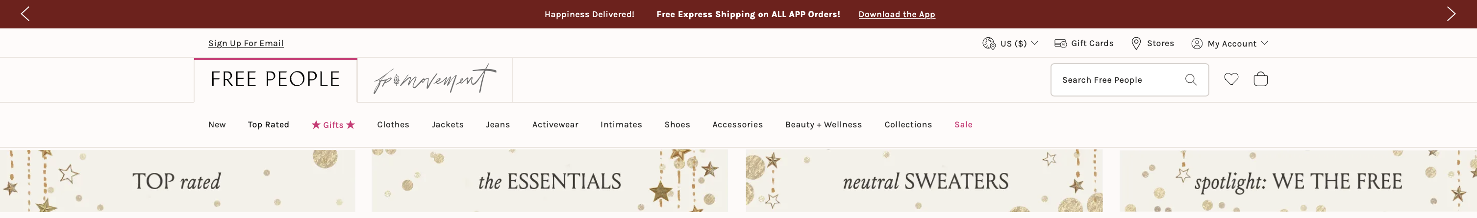Click the Stores location pin icon
The image size is (1477, 218).
[1136, 44]
